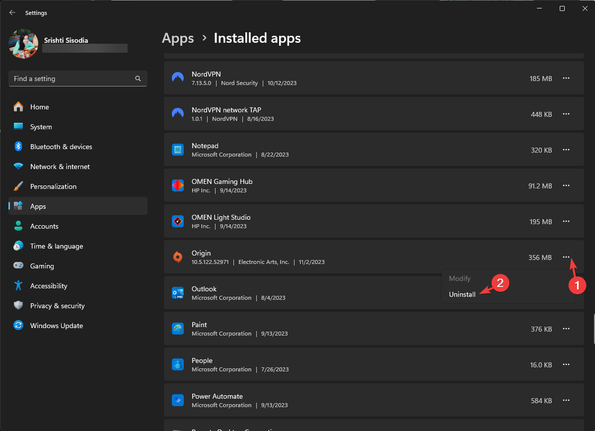This screenshot has height=431, width=595.
Task: Maximize the Settings window
Action: point(562,8)
